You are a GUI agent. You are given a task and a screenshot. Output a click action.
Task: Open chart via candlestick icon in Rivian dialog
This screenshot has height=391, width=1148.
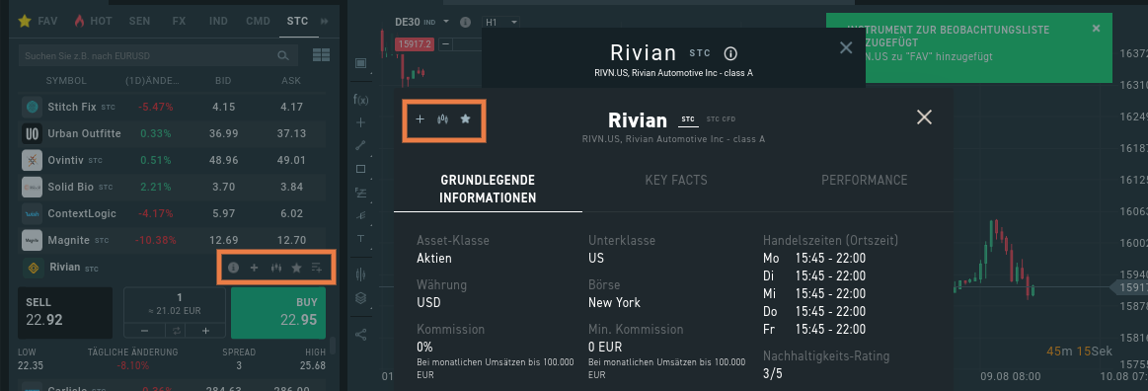pyautogui.click(x=442, y=118)
